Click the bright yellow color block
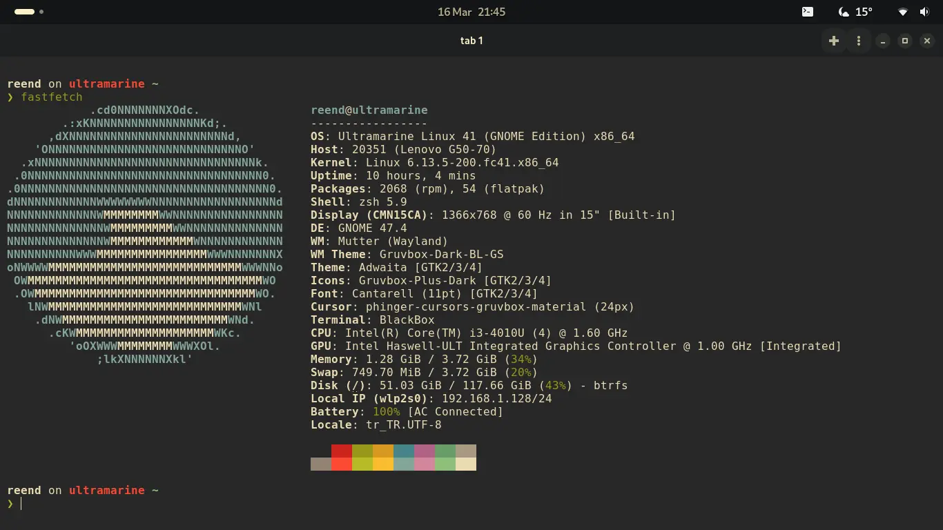This screenshot has height=530, width=943. tap(383, 464)
